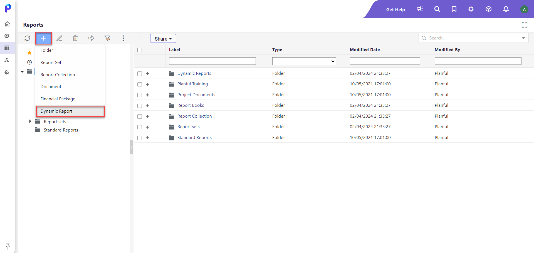
Task: Choose Financial Package from add menu
Action: pos(70,99)
